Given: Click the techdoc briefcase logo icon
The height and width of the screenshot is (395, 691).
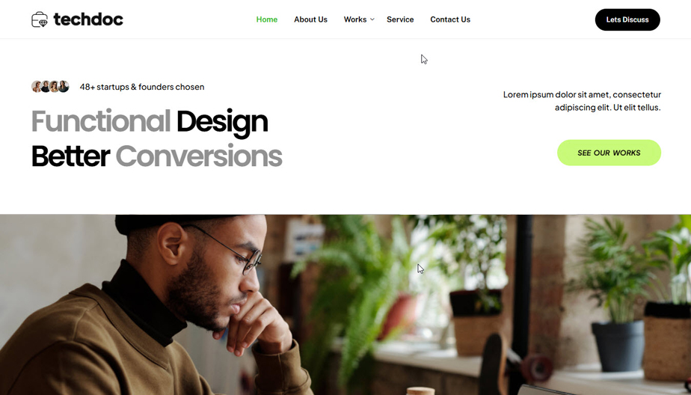Looking at the screenshot, I should pos(40,19).
